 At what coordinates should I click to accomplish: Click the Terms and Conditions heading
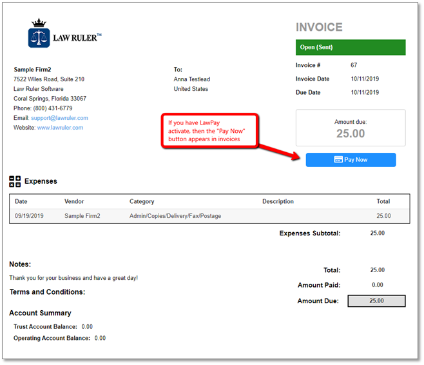(x=47, y=292)
